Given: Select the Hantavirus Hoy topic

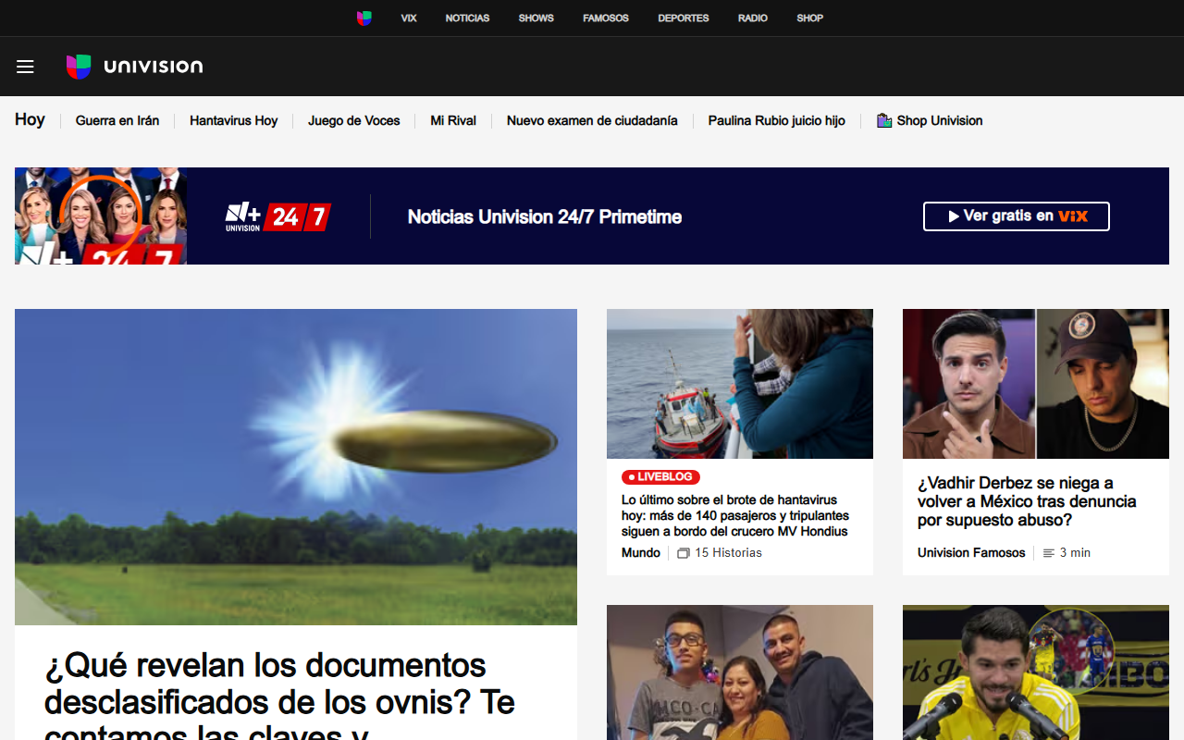Looking at the screenshot, I should click(x=233, y=120).
